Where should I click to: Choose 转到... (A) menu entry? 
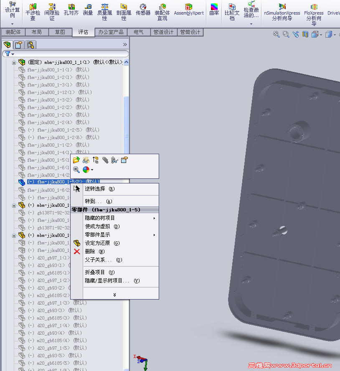point(115,201)
